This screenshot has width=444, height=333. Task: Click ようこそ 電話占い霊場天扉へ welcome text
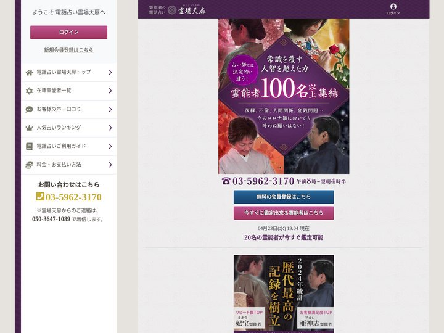[x=69, y=12]
